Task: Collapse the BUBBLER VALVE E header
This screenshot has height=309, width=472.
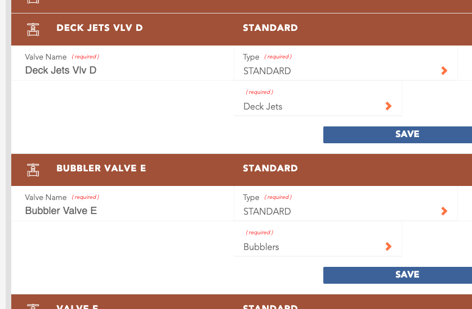Action: [242, 170]
